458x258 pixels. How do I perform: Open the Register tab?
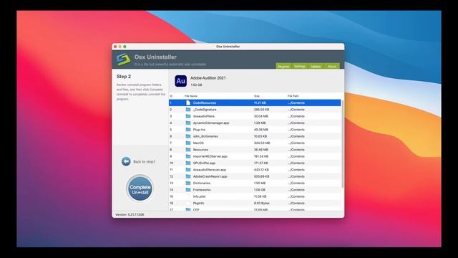tap(283, 67)
